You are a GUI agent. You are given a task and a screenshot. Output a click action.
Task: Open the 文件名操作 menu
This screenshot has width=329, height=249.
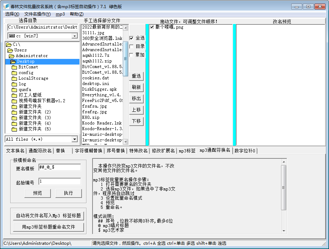click(x=37, y=14)
